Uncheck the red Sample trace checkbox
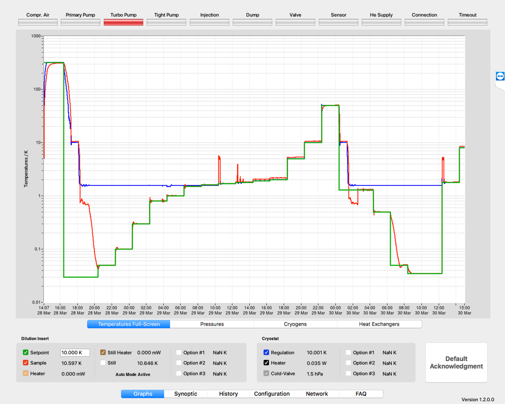Screen dimensions: 505x404 pyautogui.click(x=26, y=363)
